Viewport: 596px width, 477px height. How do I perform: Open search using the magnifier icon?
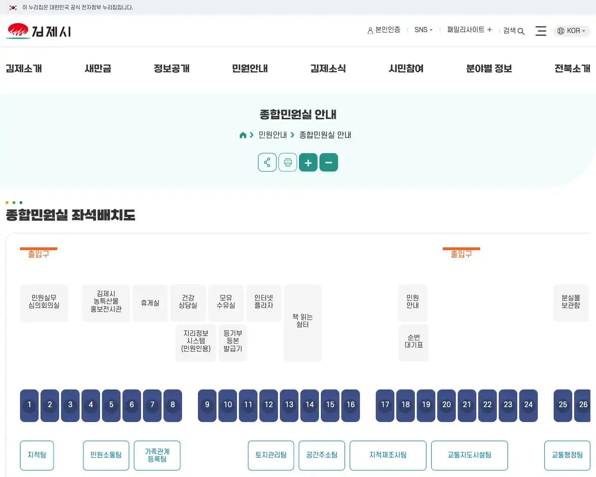click(521, 31)
